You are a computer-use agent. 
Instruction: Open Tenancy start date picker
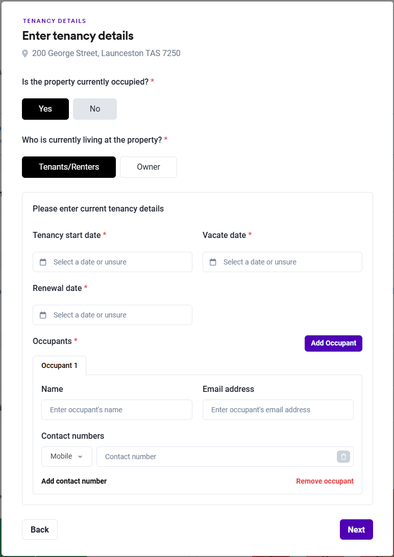117,262
